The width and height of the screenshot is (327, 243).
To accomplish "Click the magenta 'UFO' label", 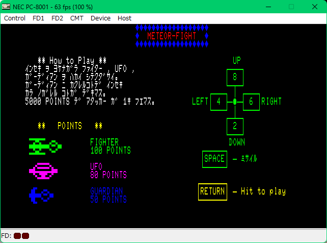I will coord(96,167).
